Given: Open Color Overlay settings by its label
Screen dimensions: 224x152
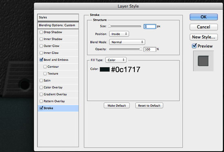Looking at the screenshot, I should click(x=53, y=88).
